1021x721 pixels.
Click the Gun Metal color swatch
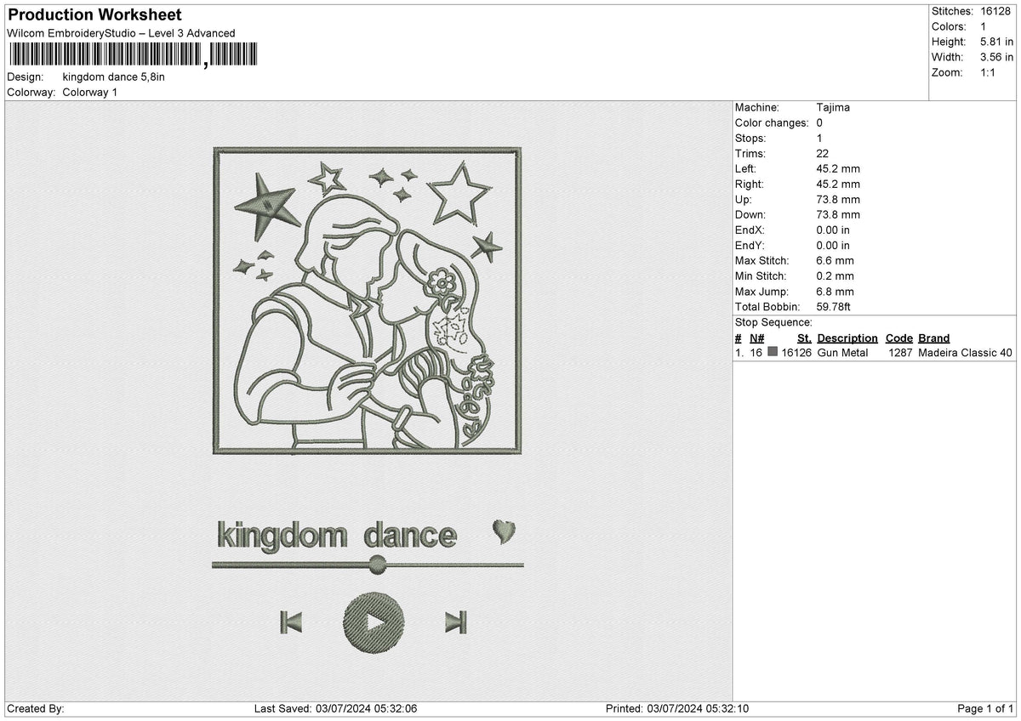(773, 352)
